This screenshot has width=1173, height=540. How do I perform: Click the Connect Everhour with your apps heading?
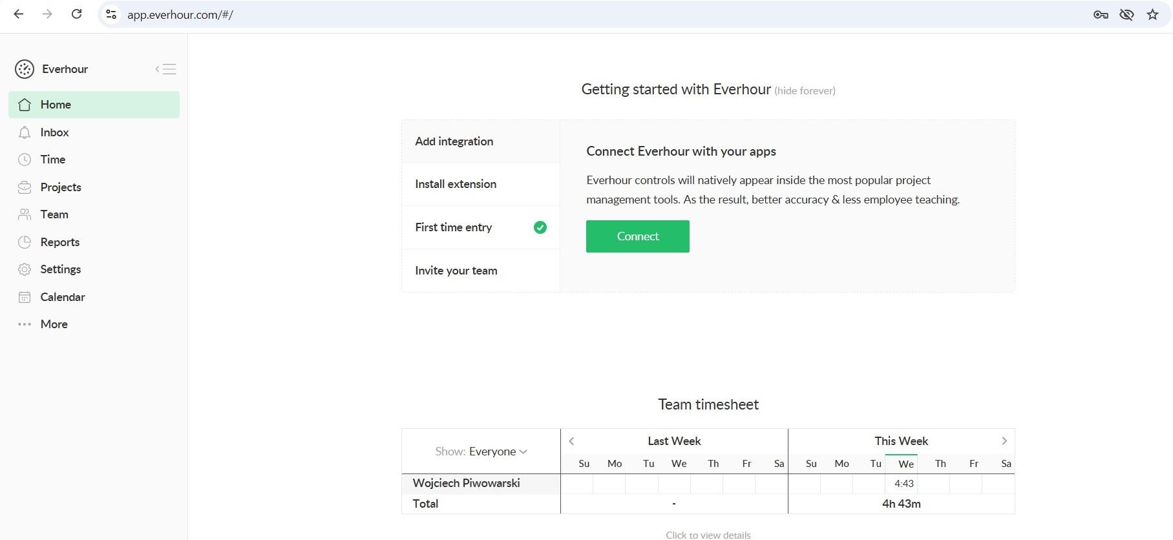tap(681, 151)
